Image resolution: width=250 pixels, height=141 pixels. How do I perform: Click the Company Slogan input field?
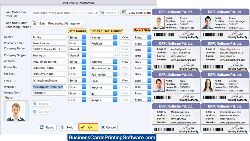49,55
